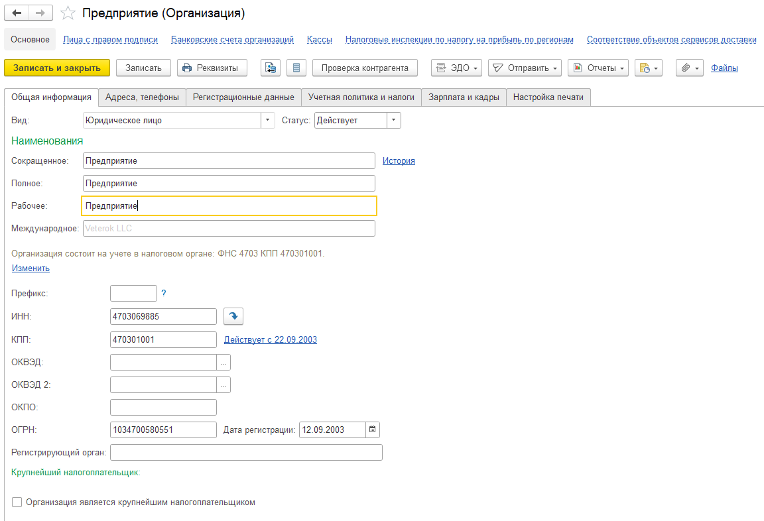The height and width of the screenshot is (521, 764).
Task: Open Соответствие объектов сервисов доставки link
Action: pos(671,40)
